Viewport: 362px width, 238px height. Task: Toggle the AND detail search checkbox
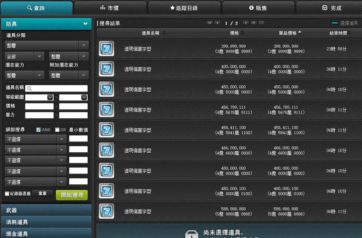pyautogui.click(x=38, y=130)
